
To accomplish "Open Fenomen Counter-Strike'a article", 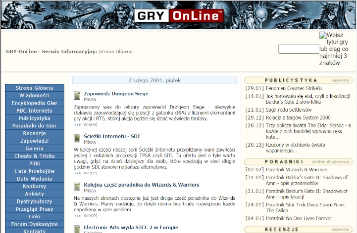I will pyautogui.click(x=294, y=88).
